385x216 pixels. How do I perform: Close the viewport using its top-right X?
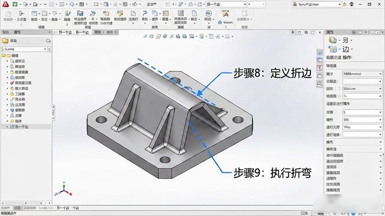click(x=319, y=32)
